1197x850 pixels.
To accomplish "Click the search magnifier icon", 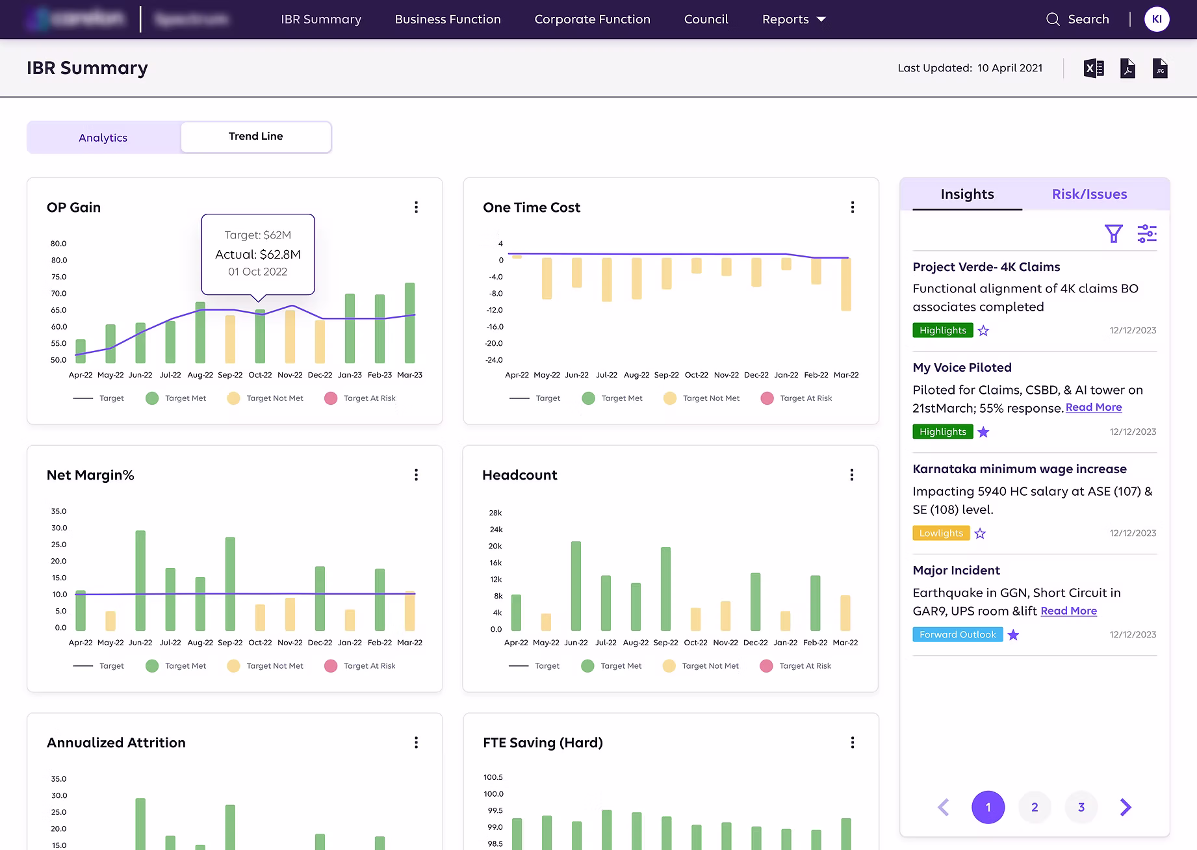I will [x=1053, y=19].
